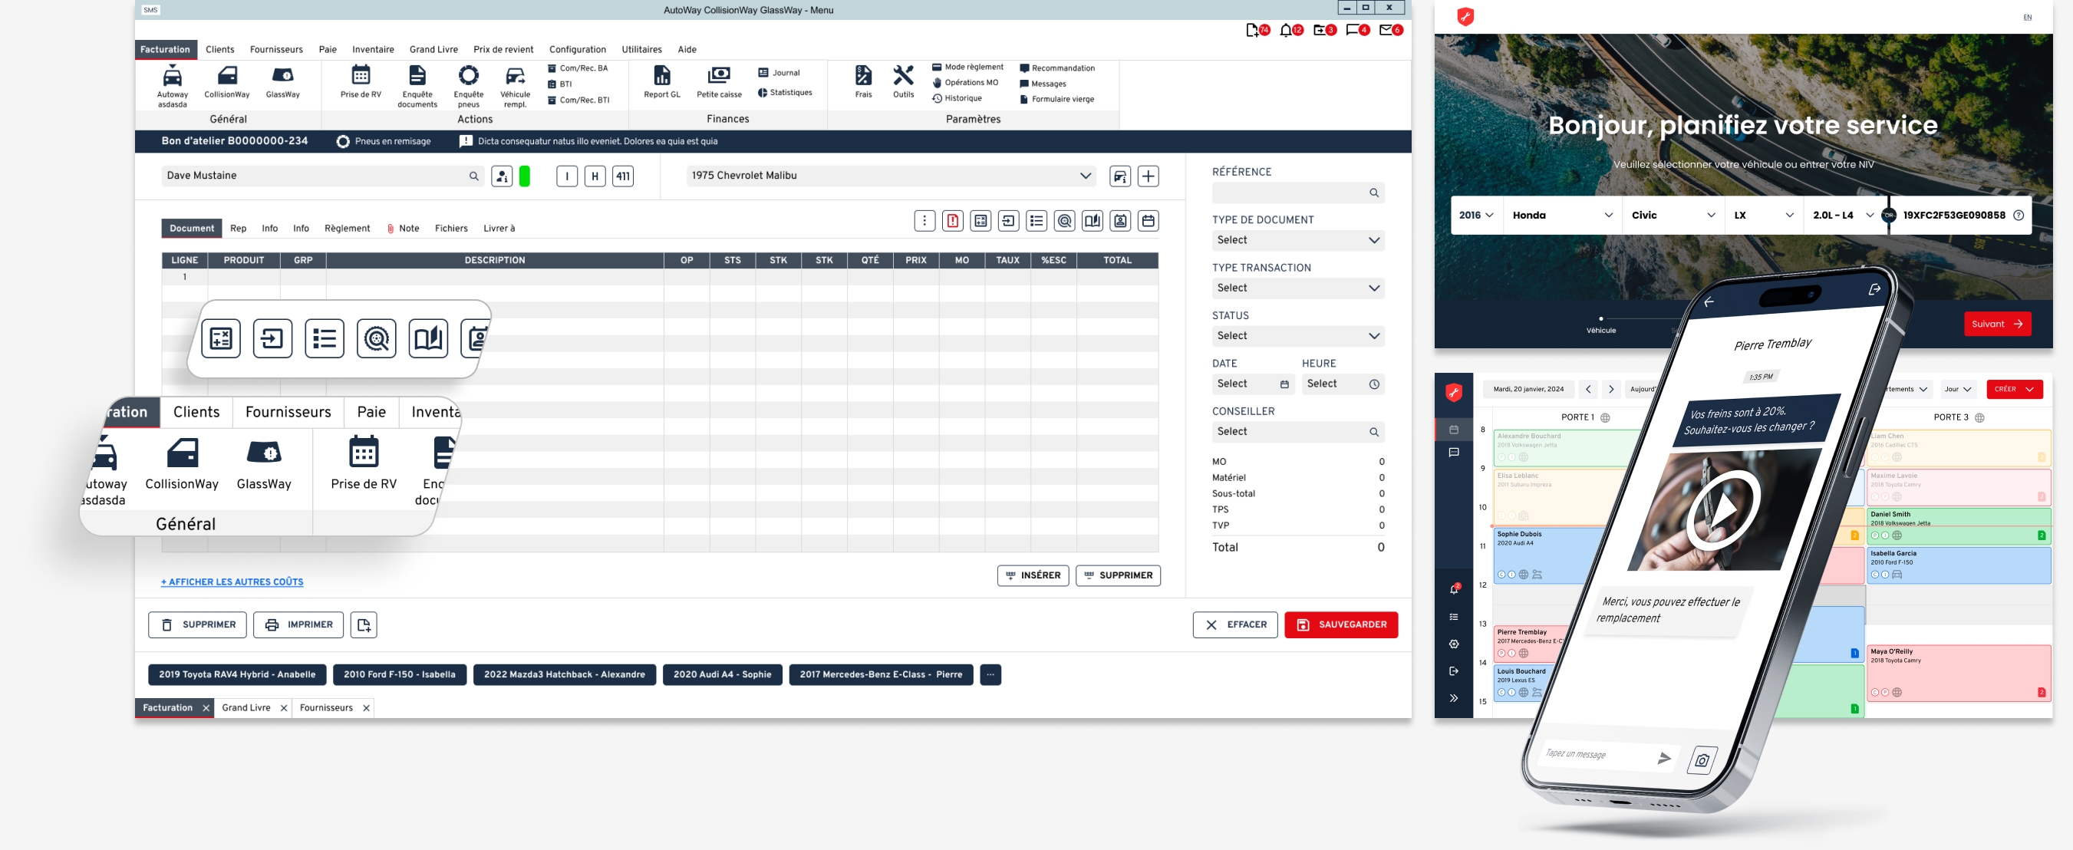2073x850 pixels.
Task: Switch to the Règlement tab
Action: (347, 229)
